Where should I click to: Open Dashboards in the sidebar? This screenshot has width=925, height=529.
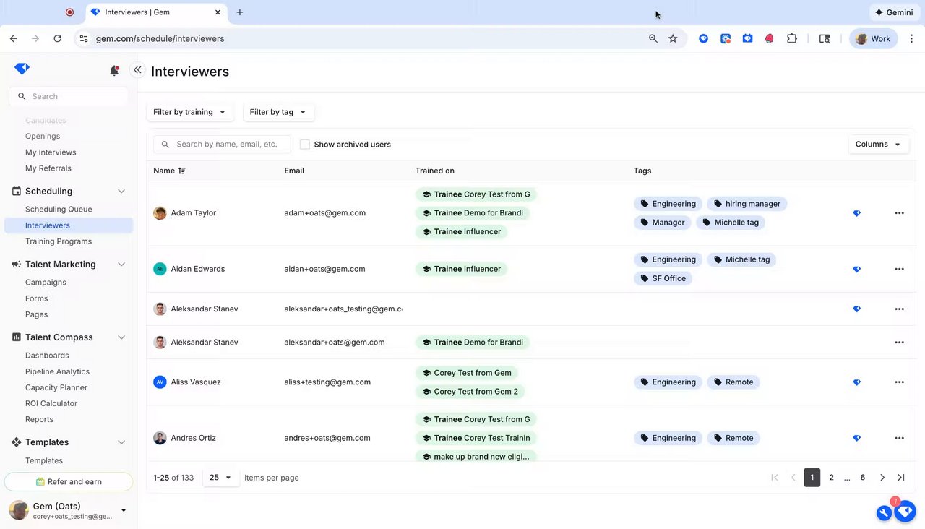tap(47, 356)
